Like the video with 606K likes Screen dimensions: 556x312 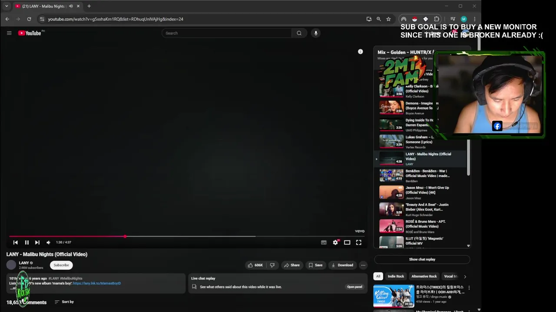tap(255, 265)
